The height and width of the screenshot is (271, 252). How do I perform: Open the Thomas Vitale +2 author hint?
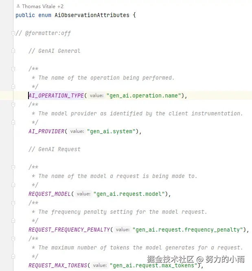42,7
